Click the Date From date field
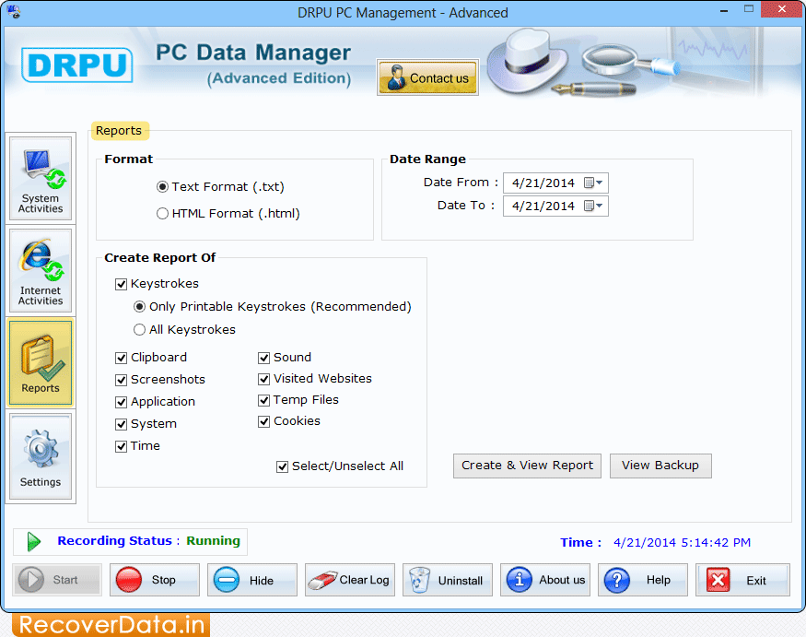806x637 pixels. point(555,183)
